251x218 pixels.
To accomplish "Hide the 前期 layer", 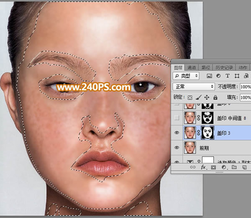I will tap(177, 148).
